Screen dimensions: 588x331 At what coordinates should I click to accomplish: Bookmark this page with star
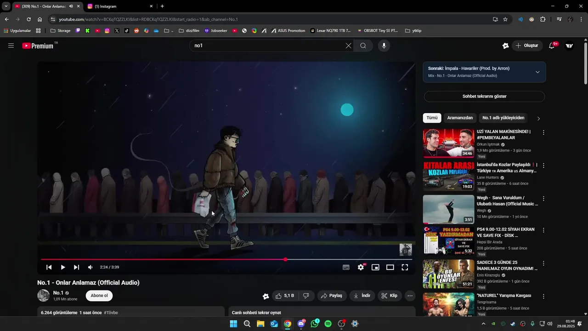[505, 19]
